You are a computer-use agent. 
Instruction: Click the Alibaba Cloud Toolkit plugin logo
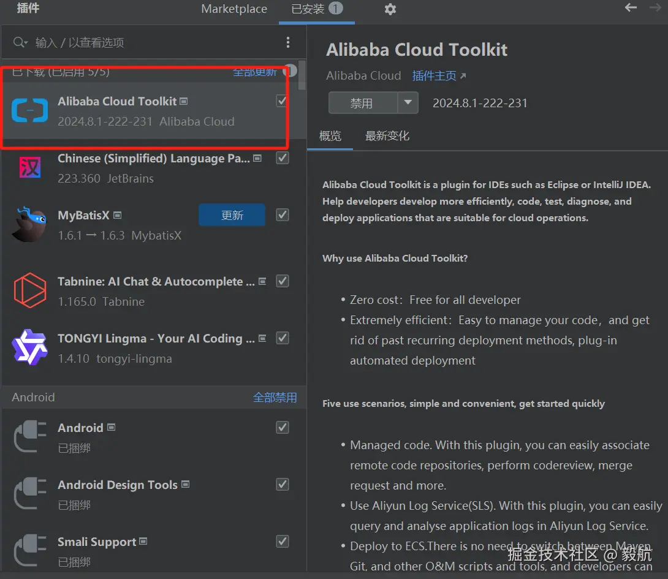point(30,110)
